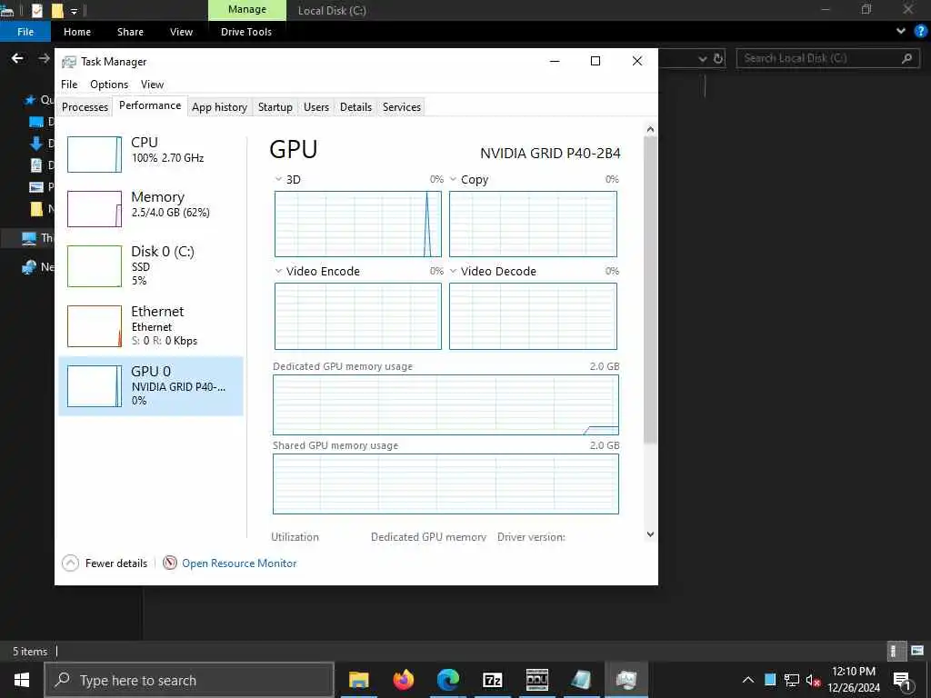Select the Memory performance graph thumbnail
Image resolution: width=931 pixels, height=698 pixels.
tap(95, 209)
